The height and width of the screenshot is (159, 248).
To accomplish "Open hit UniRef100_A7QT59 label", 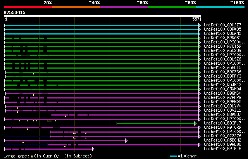I will (222, 47).
